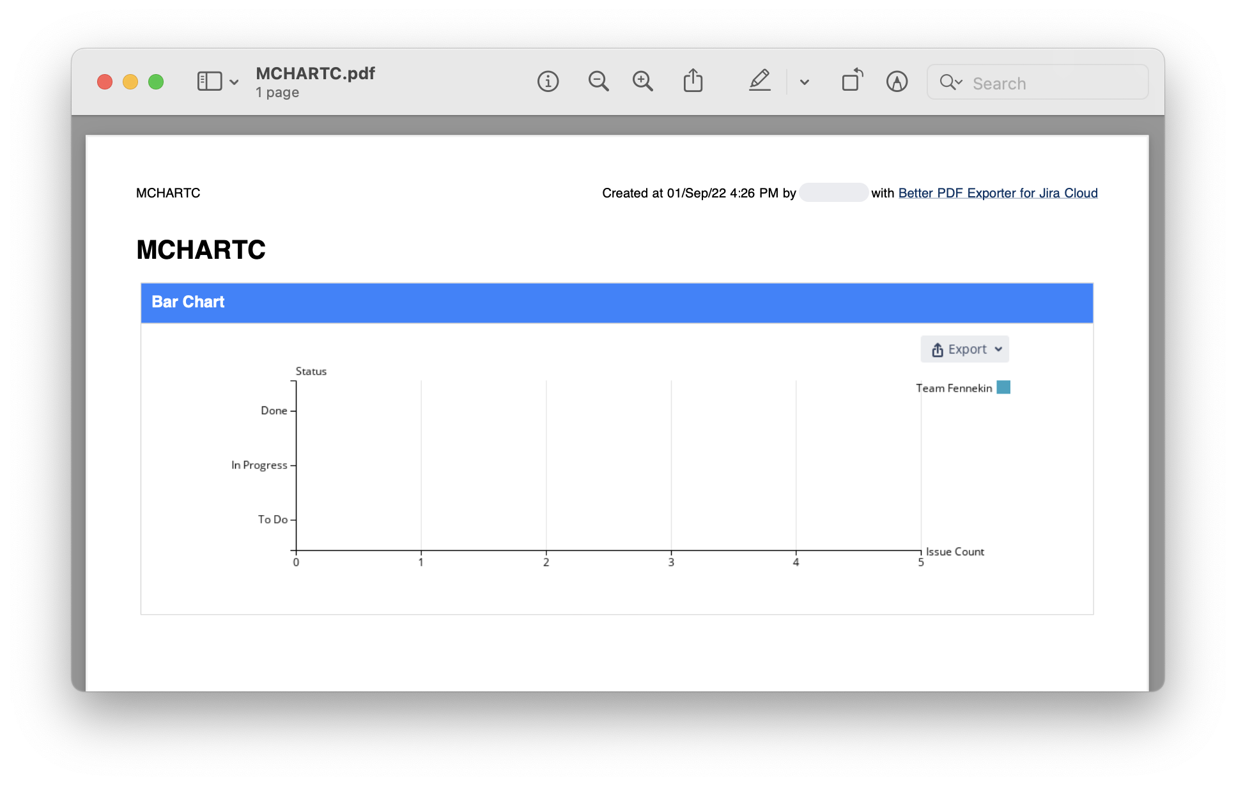This screenshot has width=1236, height=786.
Task: Share the MCHARTC.pdf document
Action: tap(693, 81)
